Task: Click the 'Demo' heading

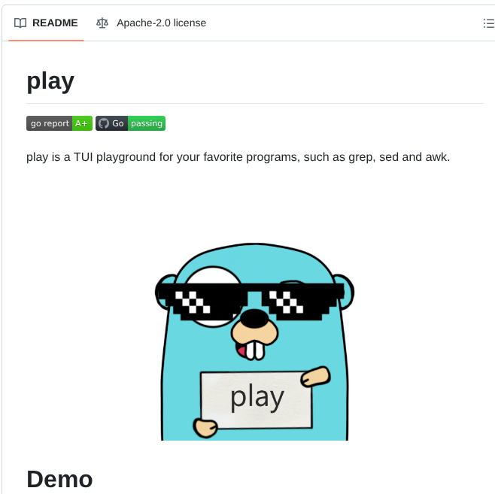Action: pyautogui.click(x=59, y=479)
